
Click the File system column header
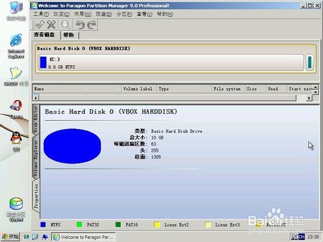[227, 89]
